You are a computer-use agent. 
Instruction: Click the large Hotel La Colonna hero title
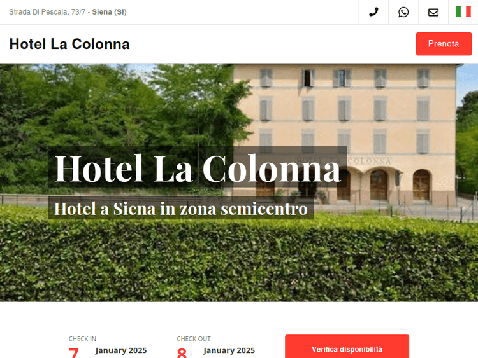click(x=197, y=168)
